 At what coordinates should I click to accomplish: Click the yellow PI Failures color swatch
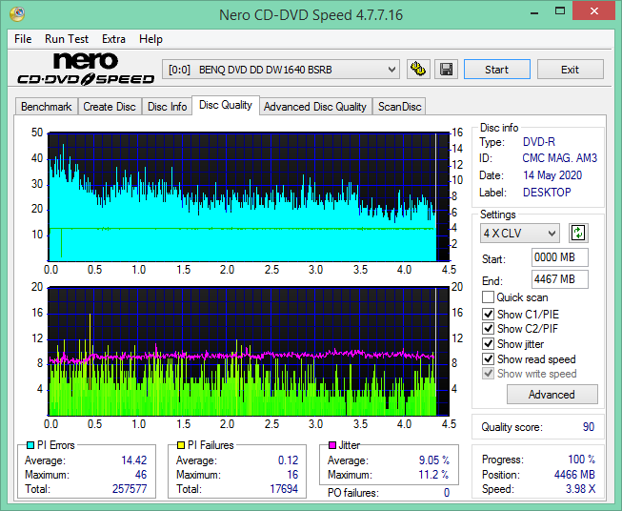pyautogui.click(x=181, y=445)
